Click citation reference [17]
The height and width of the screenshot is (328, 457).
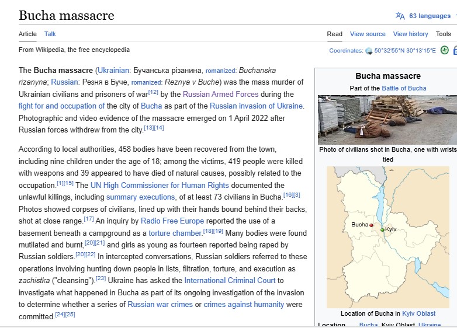click(x=89, y=219)
